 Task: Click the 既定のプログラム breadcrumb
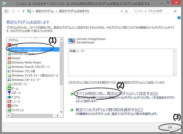(x=45, y=11)
